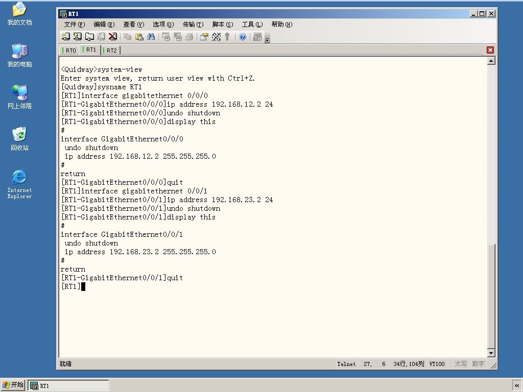Click the Public Key assistant key icon
Viewport: 523px width, 392px height.
pos(227,37)
